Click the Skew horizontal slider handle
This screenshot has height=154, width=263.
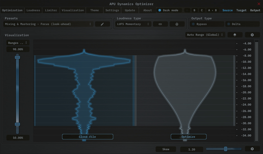click(x=226, y=149)
